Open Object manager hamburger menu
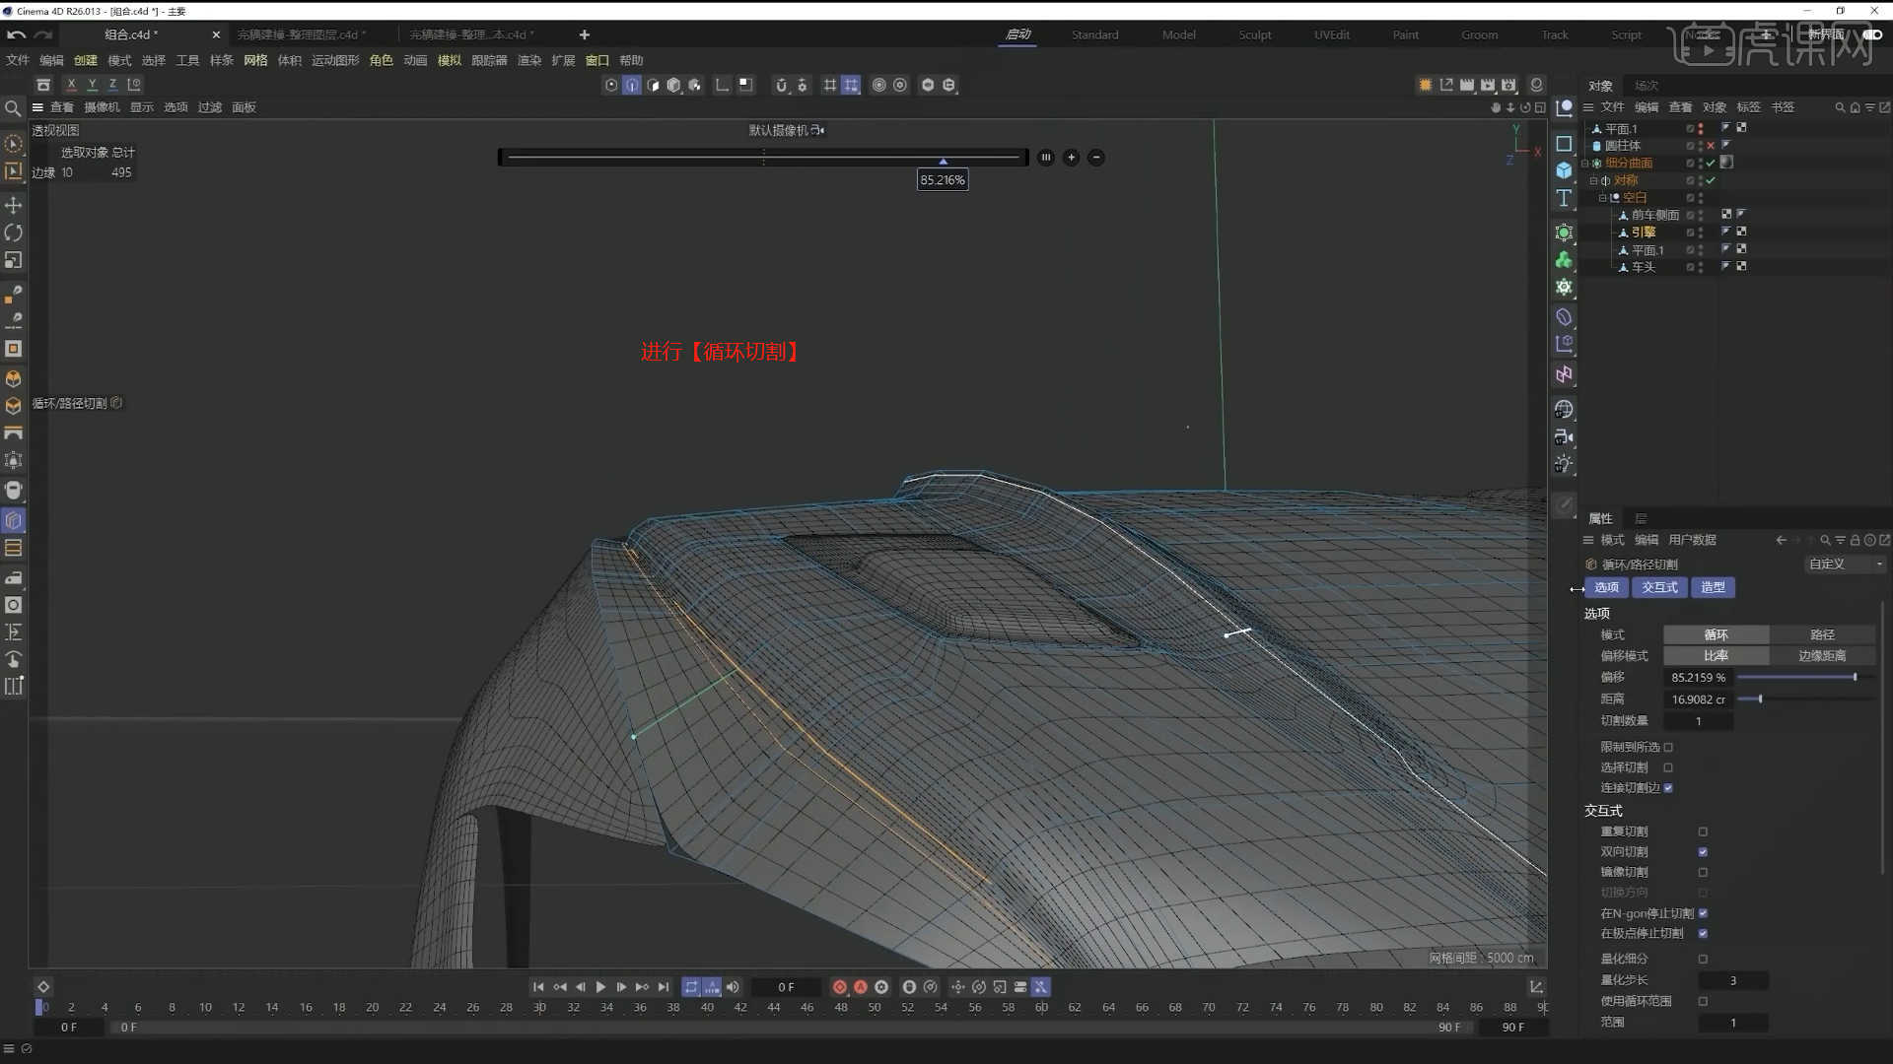The image size is (1893, 1064). [1588, 107]
